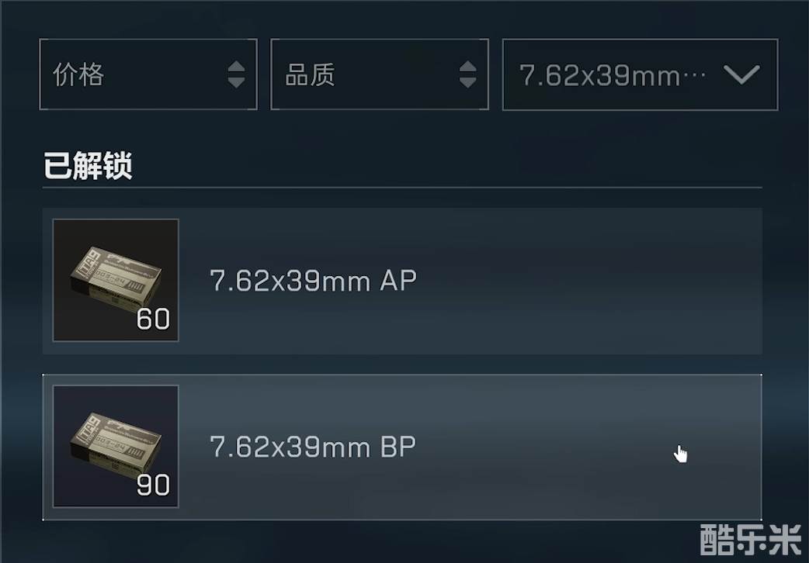
Task: Click the up arrow in 品质 sorter
Action: click(468, 67)
